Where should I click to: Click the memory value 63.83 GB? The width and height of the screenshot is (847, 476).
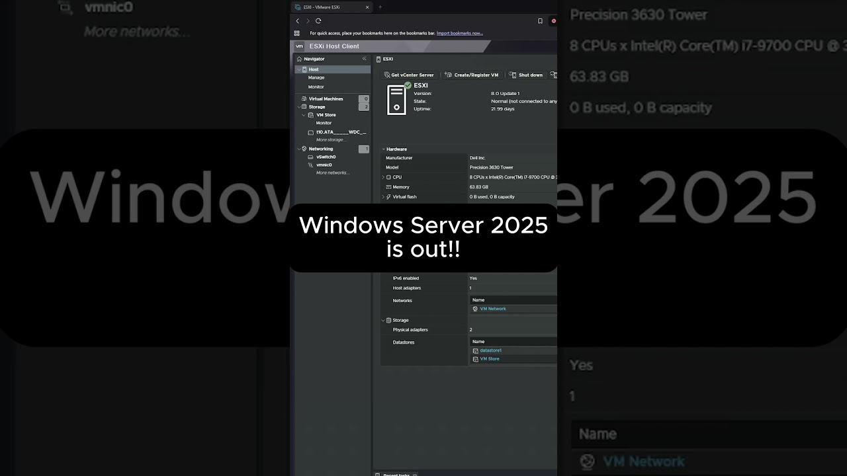[x=479, y=187]
